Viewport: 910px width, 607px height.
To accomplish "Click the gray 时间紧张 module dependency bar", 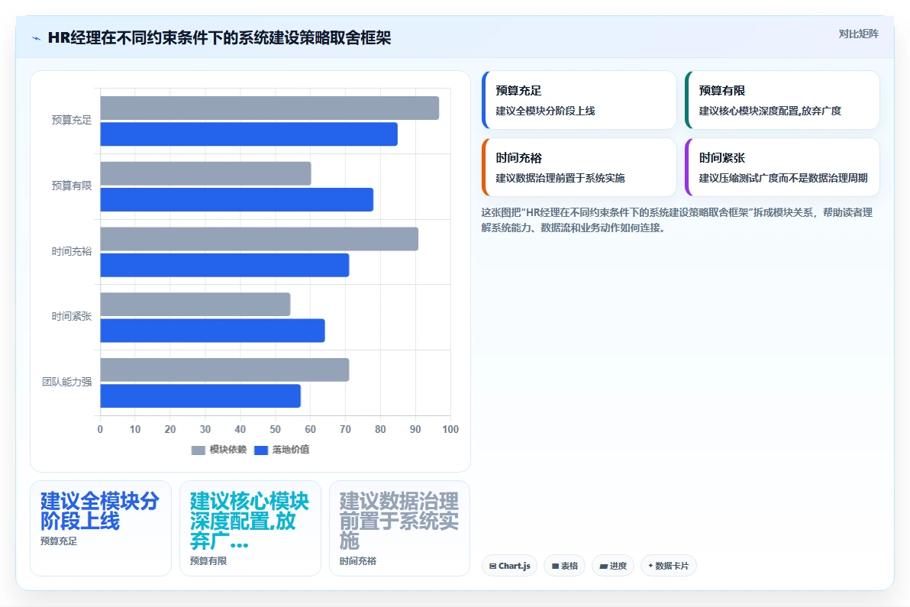I will tap(195, 305).
